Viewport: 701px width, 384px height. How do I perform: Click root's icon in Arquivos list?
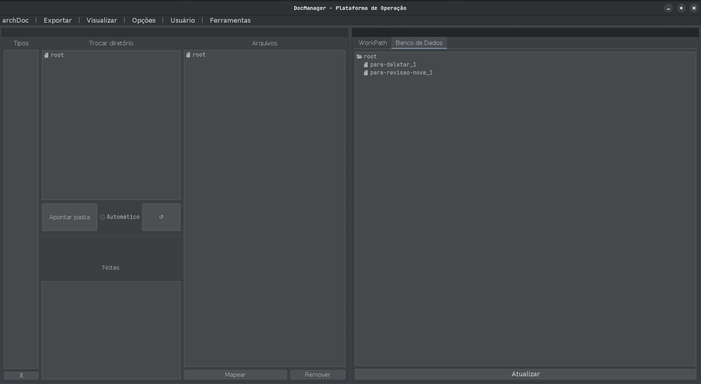pyautogui.click(x=188, y=55)
